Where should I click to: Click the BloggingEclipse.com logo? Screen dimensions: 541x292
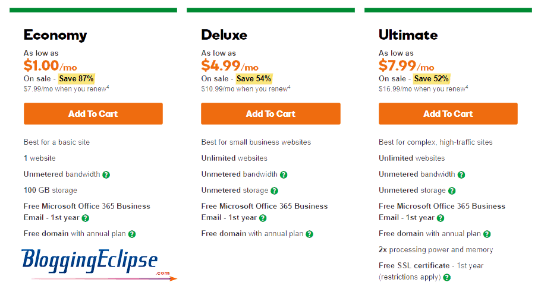(99, 264)
